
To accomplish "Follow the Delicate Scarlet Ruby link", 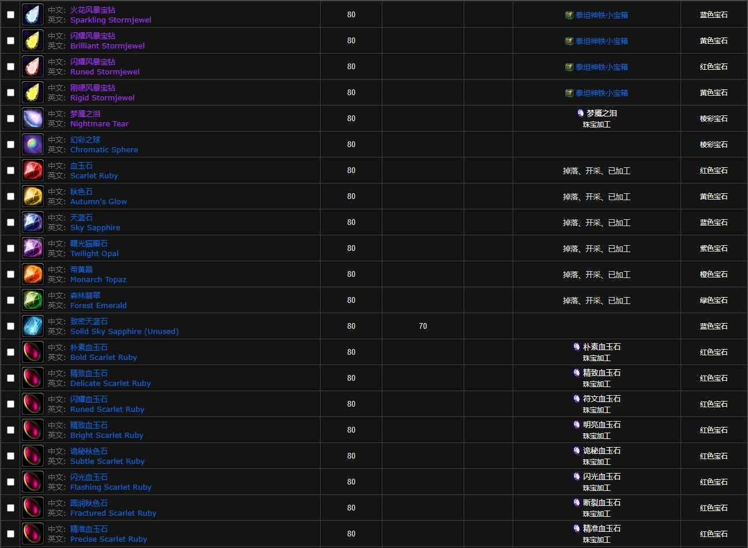I will coord(110,383).
